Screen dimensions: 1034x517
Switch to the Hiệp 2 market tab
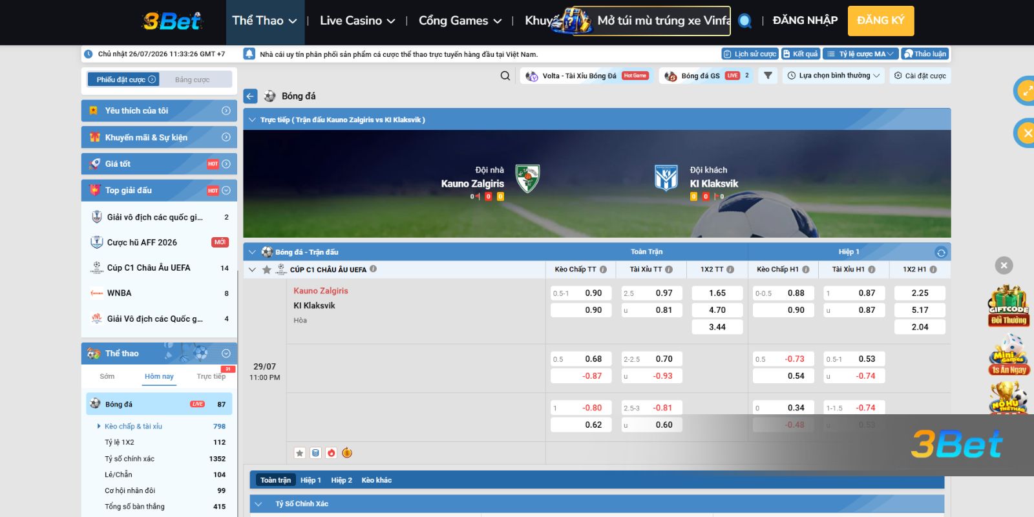[x=341, y=480]
